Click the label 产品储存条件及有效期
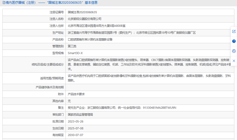 (50, 87)
